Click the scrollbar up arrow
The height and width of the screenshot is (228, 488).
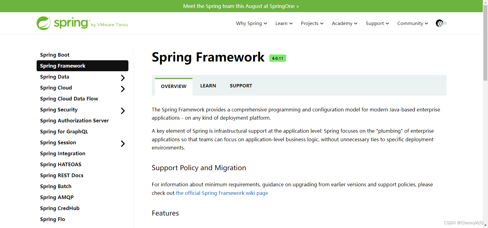pyautogui.click(x=485, y=2)
